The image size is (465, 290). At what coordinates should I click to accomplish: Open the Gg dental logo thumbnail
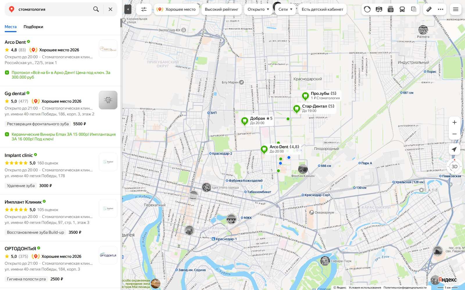108,100
